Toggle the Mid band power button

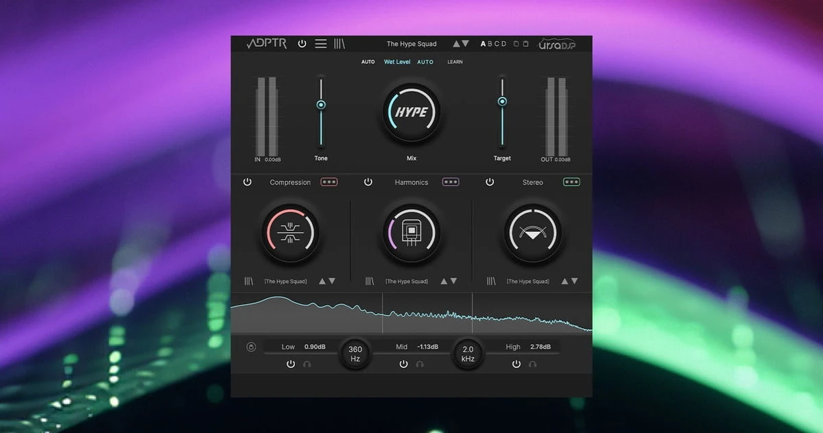coord(403,364)
